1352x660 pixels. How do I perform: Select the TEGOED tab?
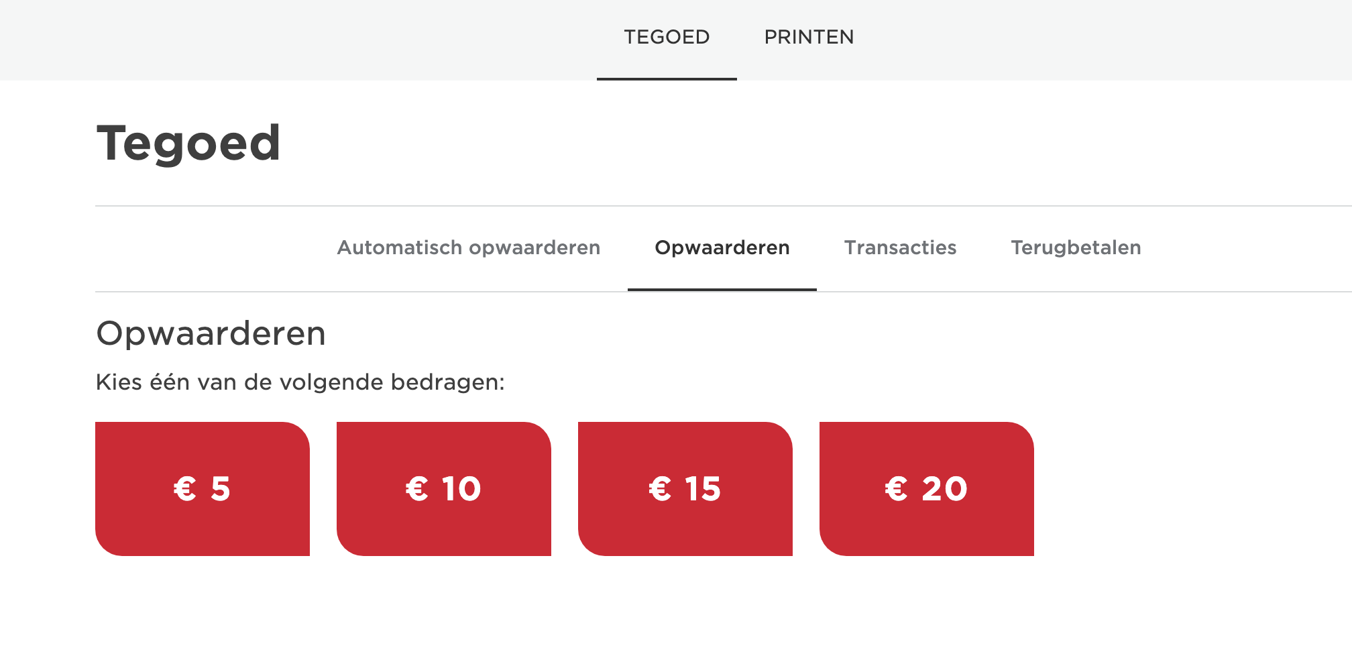[x=667, y=37]
